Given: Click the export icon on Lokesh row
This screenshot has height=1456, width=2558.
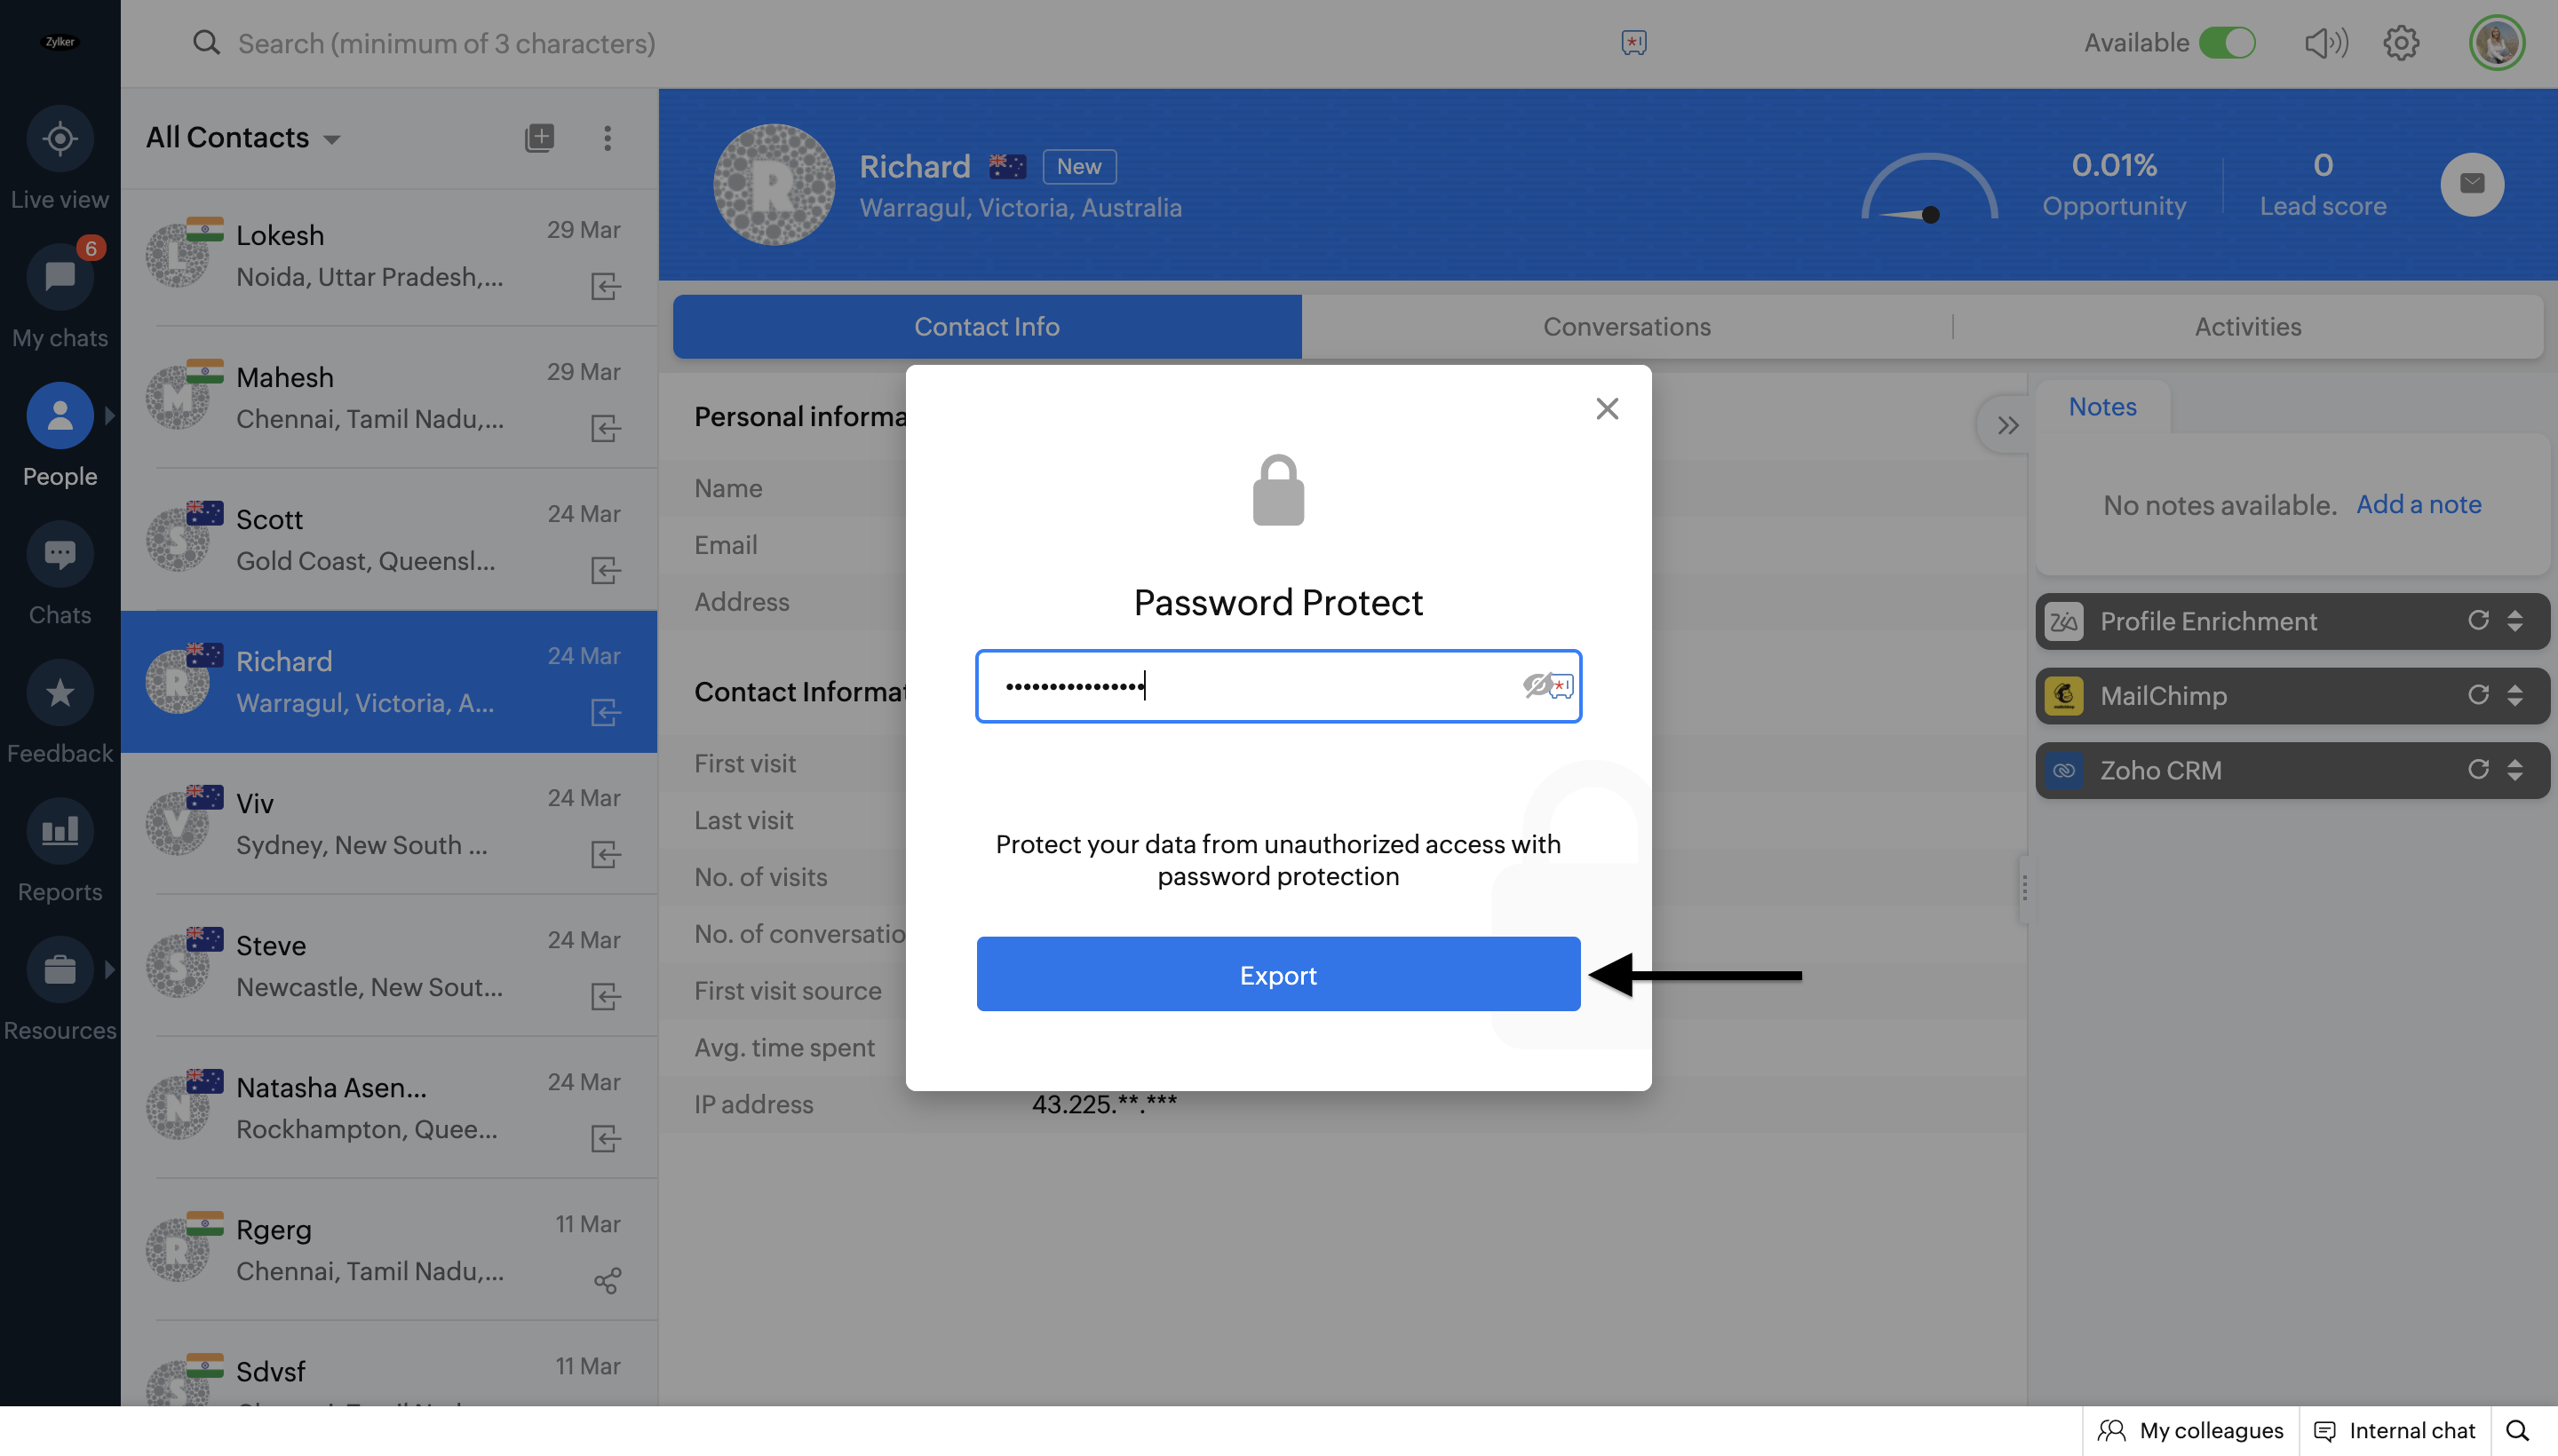Looking at the screenshot, I should [605, 287].
